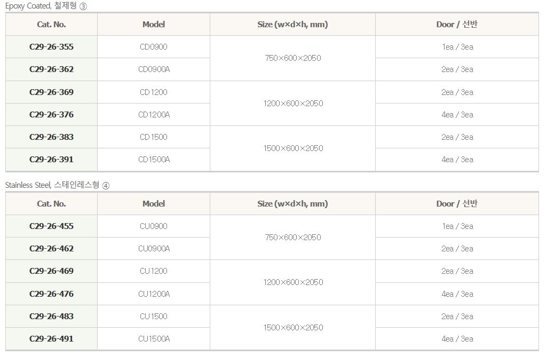Select model CU1200A
The image size is (547, 364).
[x=154, y=294]
